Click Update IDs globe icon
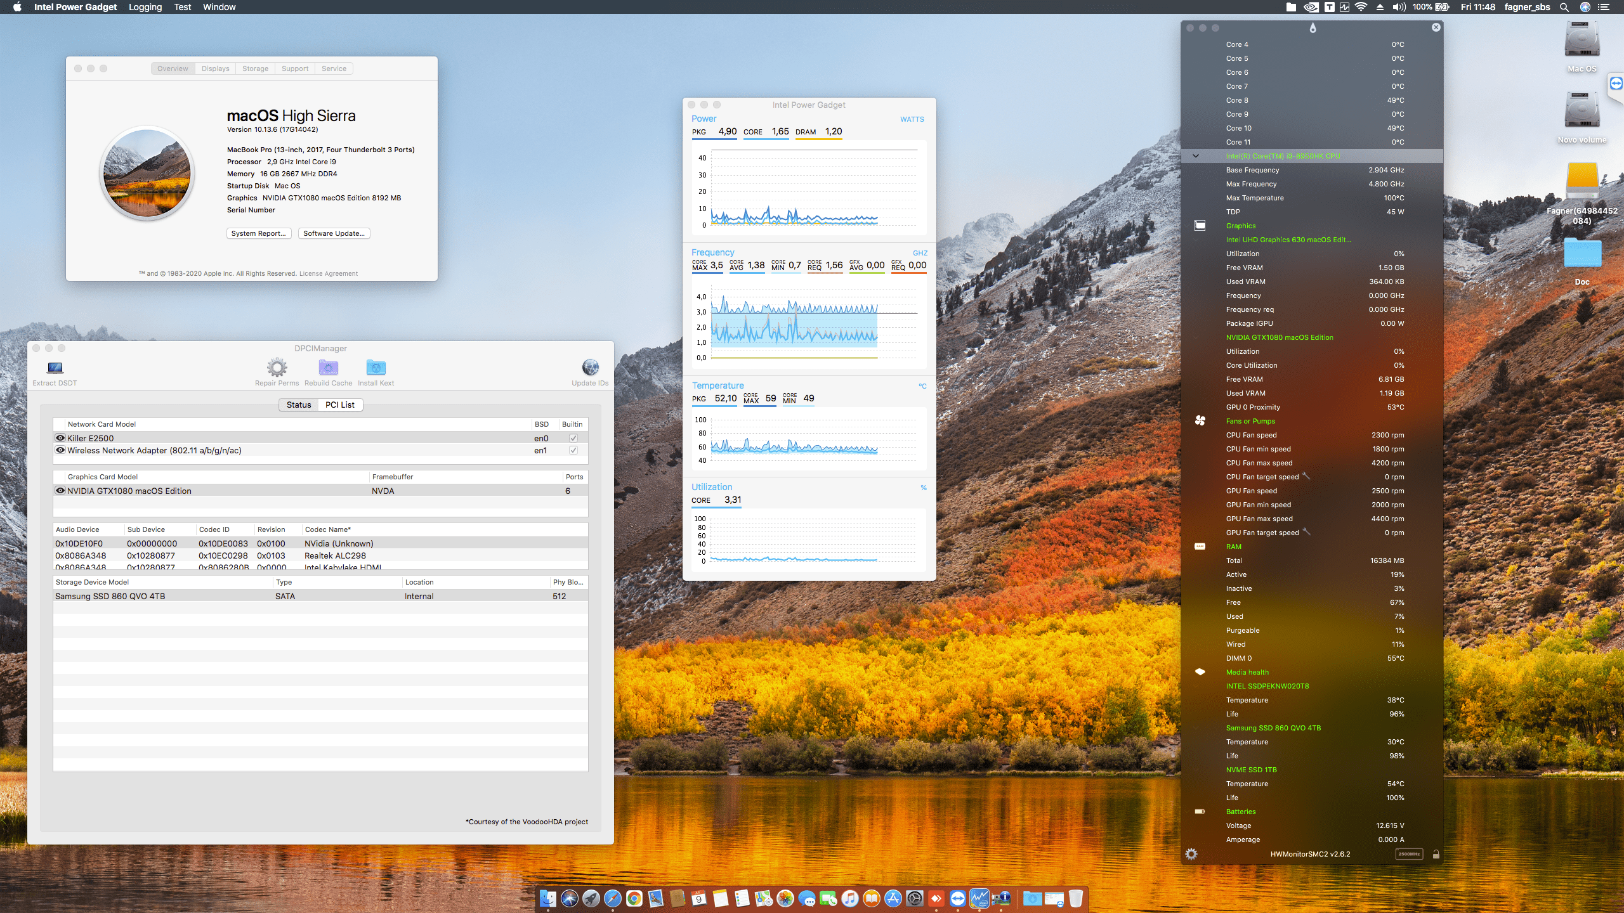This screenshot has width=1624, height=913. (590, 367)
